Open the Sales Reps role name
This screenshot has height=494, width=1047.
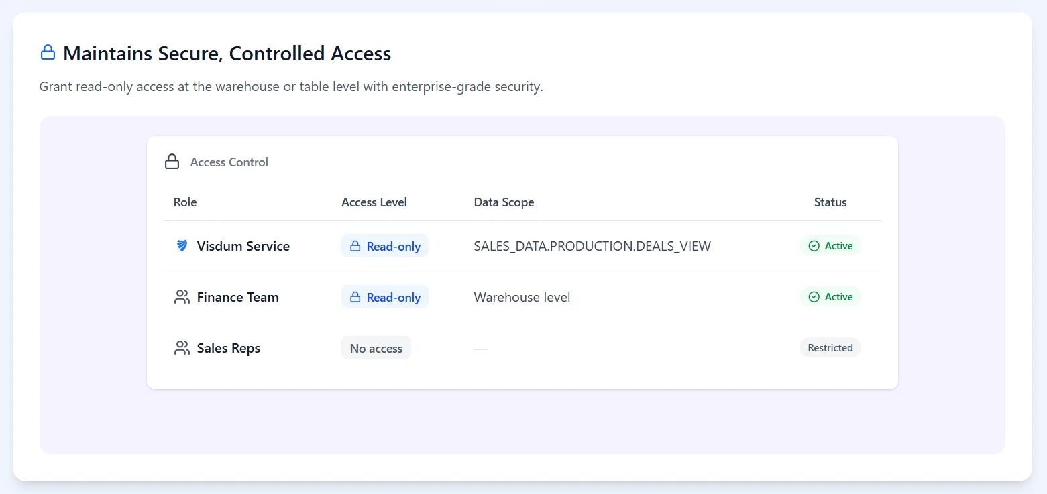229,348
